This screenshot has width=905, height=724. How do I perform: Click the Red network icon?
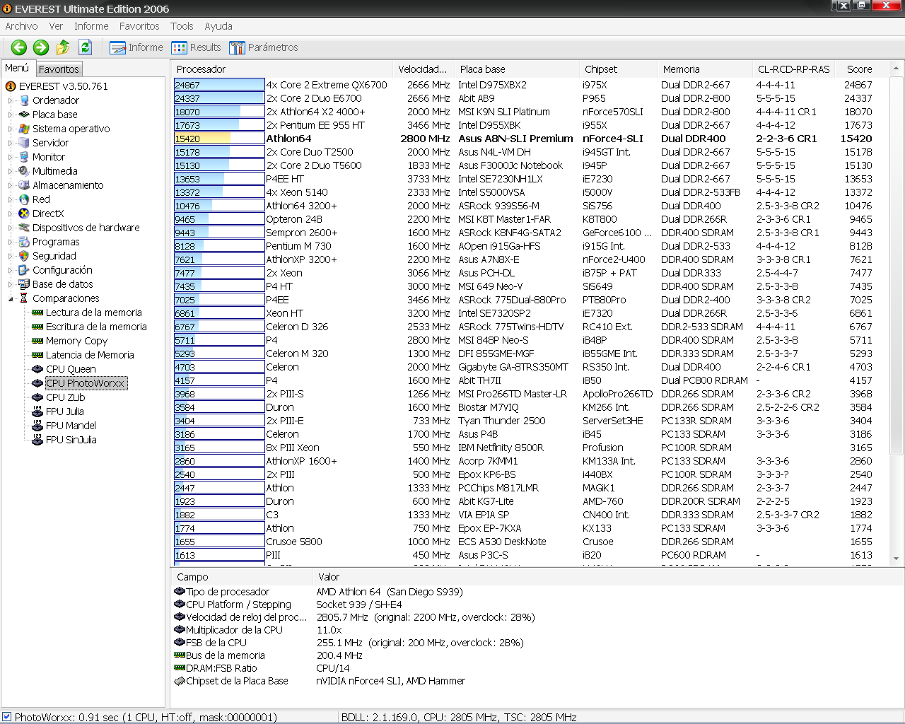(24, 199)
